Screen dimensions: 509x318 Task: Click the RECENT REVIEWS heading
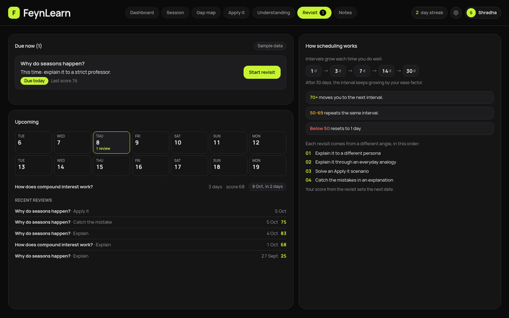pos(33,200)
